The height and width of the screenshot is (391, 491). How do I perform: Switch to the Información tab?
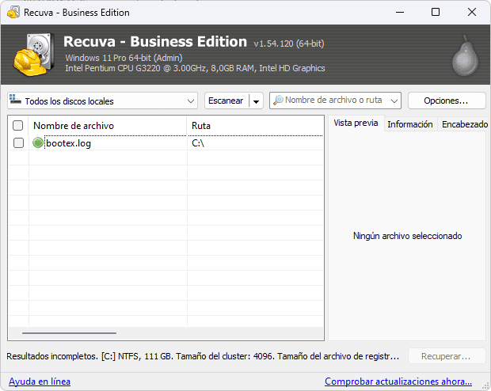tap(410, 124)
